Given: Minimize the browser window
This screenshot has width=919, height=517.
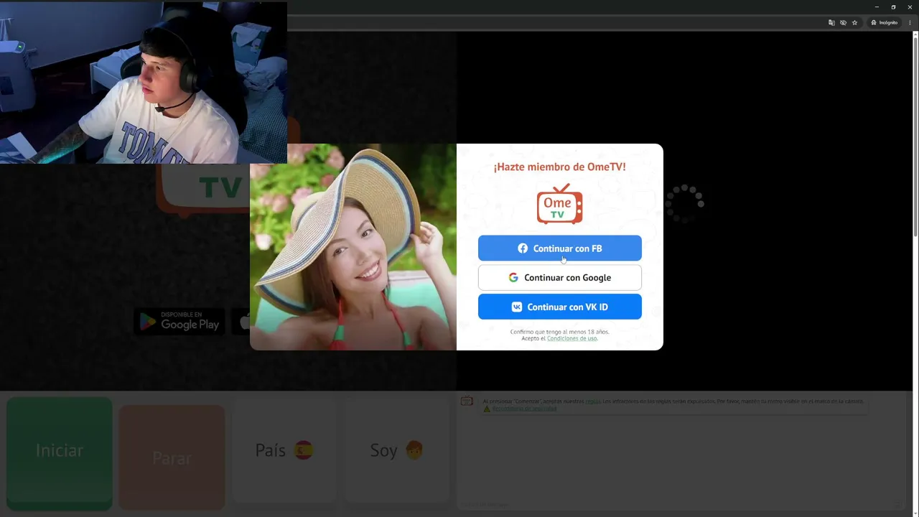Looking at the screenshot, I should pos(877,7).
